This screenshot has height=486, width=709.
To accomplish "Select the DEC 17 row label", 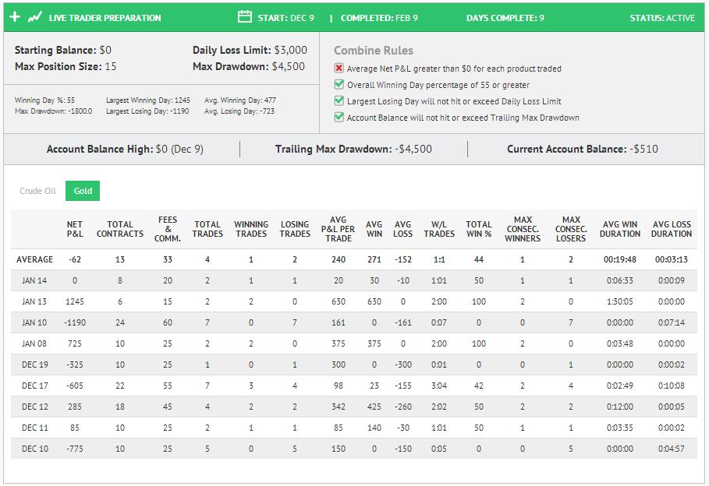I will pos(35,386).
